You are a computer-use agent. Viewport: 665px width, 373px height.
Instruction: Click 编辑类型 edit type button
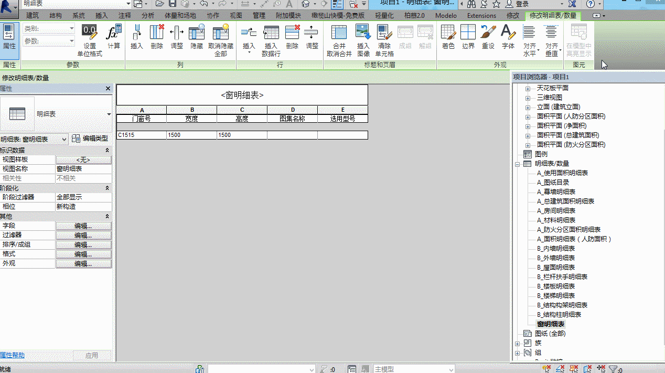(x=90, y=139)
